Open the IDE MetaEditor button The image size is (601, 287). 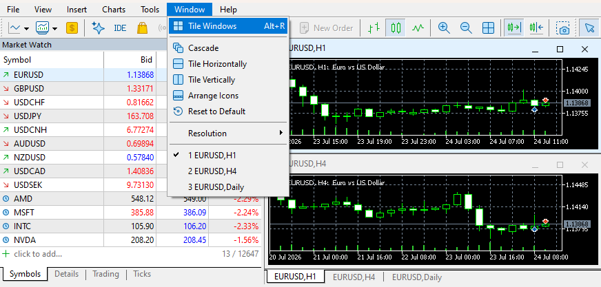click(120, 28)
